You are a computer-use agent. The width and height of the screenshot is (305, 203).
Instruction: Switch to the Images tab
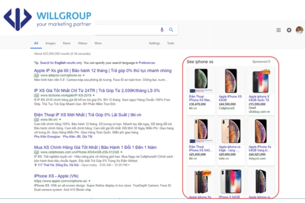pos(50,43)
